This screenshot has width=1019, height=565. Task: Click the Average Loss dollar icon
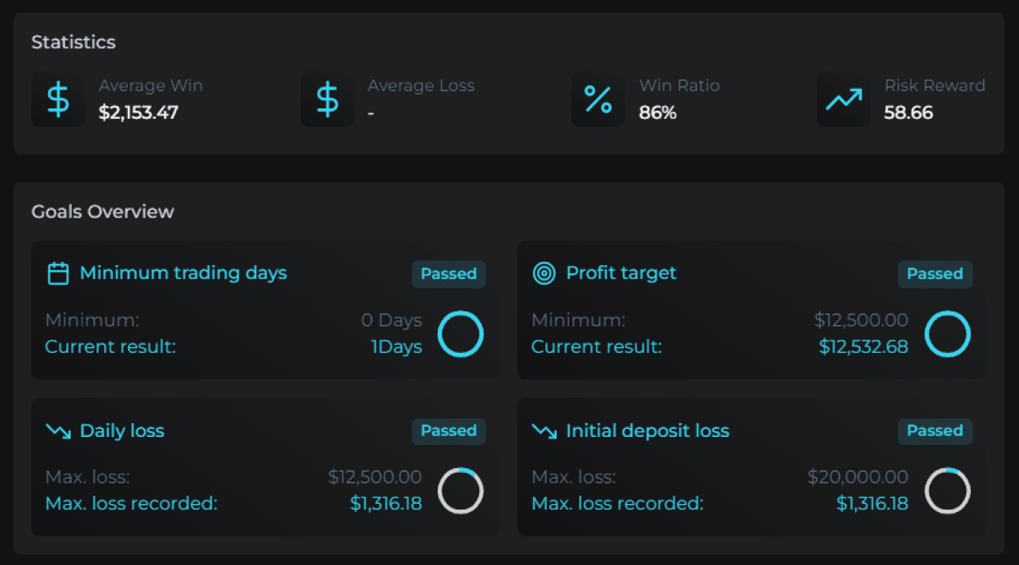327,99
